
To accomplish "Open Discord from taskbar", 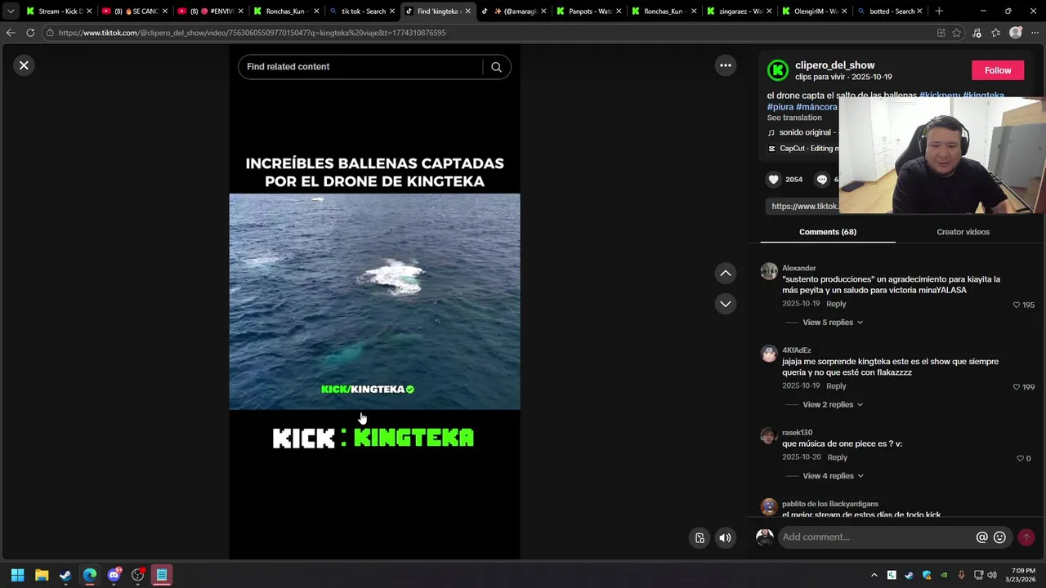I will (x=114, y=575).
